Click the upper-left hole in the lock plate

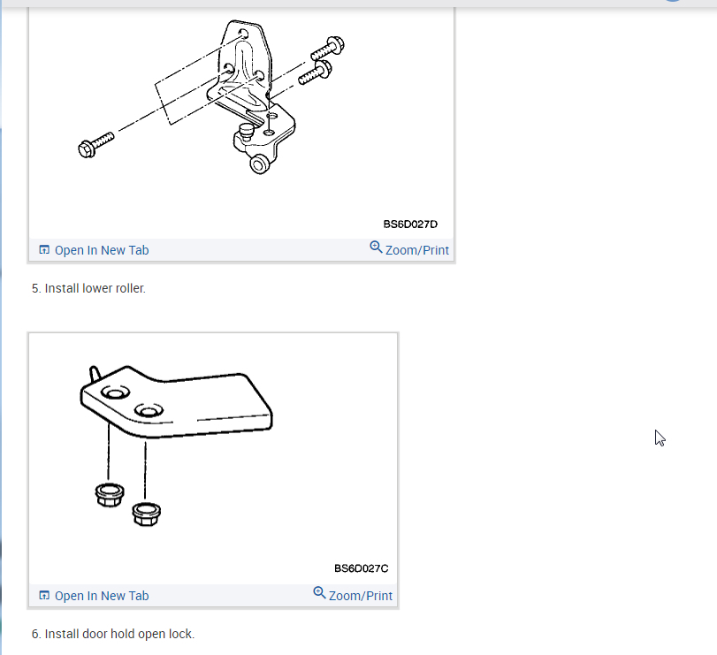click(115, 392)
